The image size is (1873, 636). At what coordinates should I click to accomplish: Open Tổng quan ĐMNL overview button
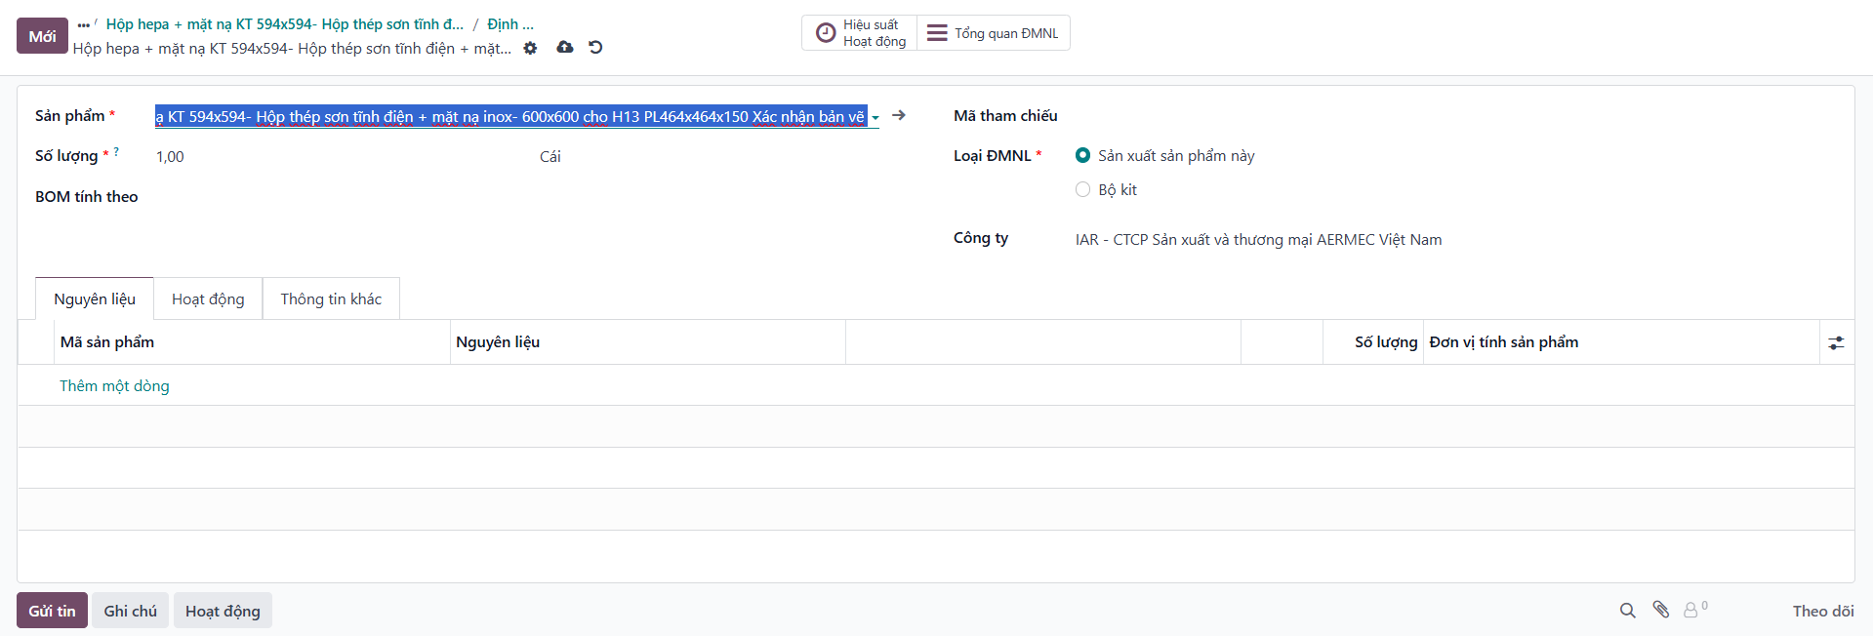point(993,33)
